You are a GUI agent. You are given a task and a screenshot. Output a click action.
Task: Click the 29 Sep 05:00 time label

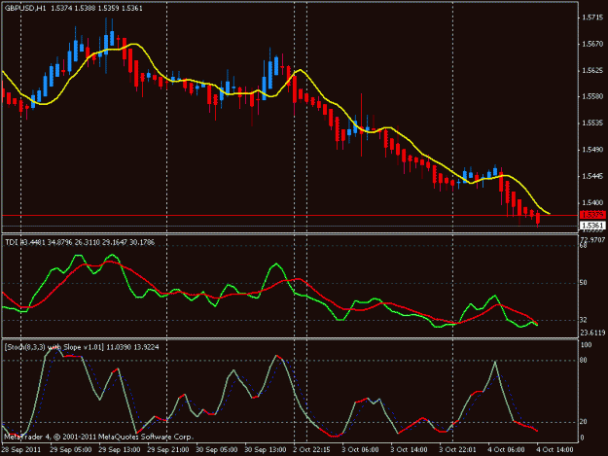click(x=71, y=450)
